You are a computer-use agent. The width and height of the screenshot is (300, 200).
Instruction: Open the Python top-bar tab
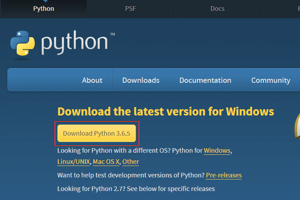point(43,9)
